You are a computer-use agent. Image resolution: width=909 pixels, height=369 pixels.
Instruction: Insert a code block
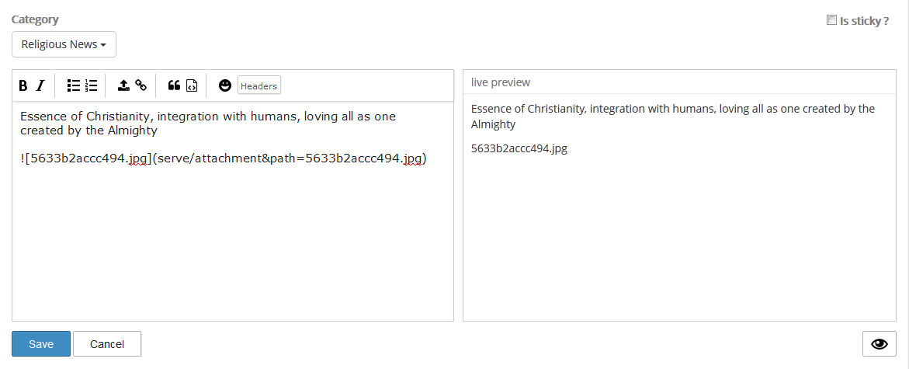[x=191, y=86]
